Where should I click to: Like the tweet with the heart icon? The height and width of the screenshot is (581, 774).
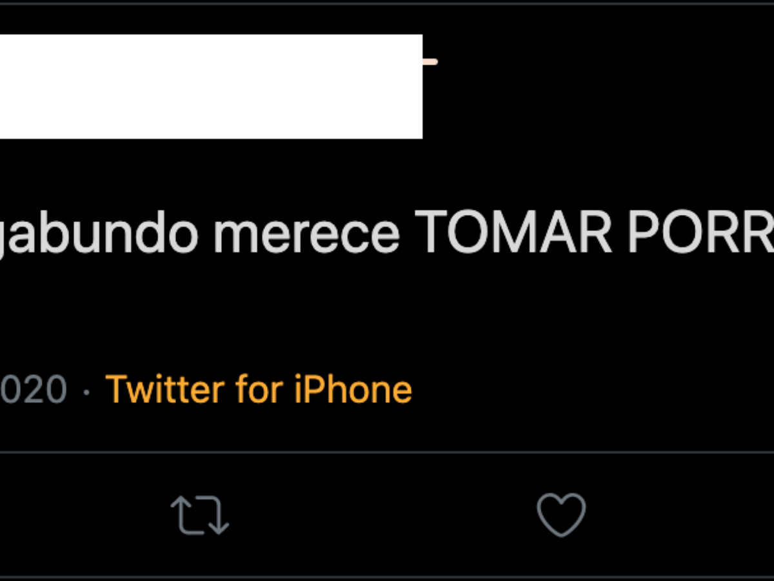561,515
